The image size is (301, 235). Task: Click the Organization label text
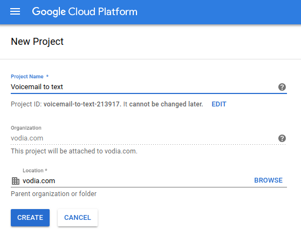tap(26, 127)
